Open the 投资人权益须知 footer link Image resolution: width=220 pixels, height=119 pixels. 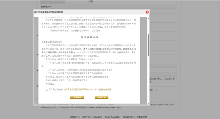click(112, 117)
